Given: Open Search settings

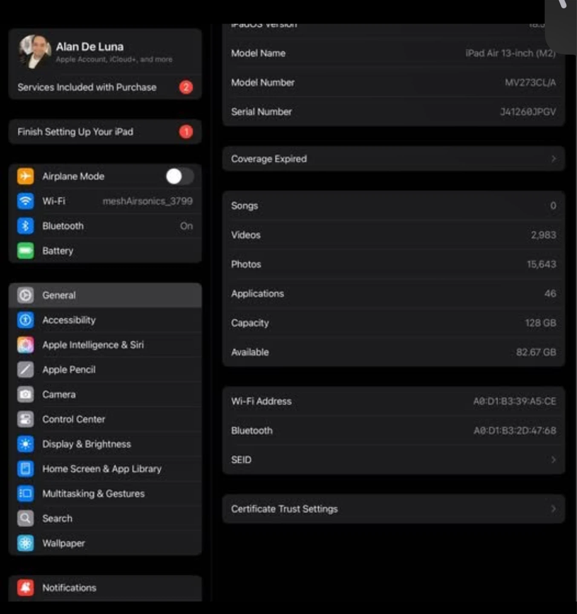Looking at the screenshot, I should point(105,518).
